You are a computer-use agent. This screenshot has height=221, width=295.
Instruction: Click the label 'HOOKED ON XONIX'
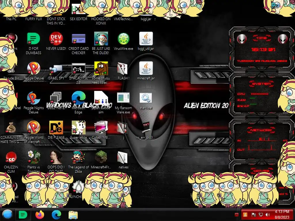click(x=101, y=21)
